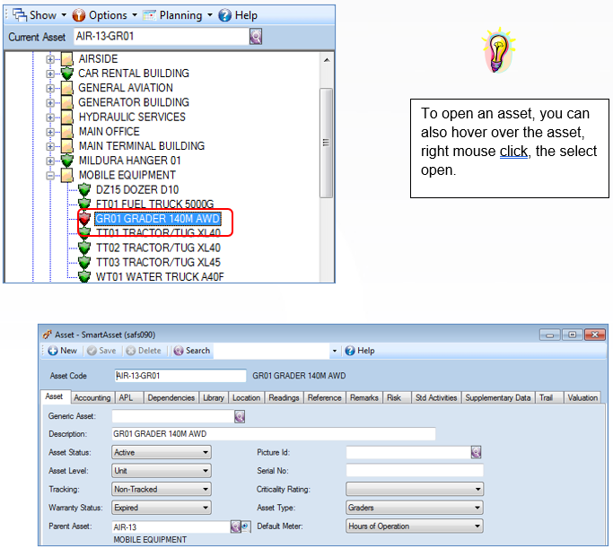Screen dimensions: 613x548
Task: Switch to the Readings tab
Action: pos(284,397)
